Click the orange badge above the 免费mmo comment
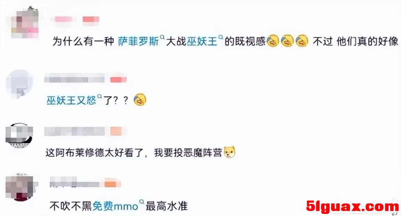This screenshot has width=401, height=216. pos(112,184)
